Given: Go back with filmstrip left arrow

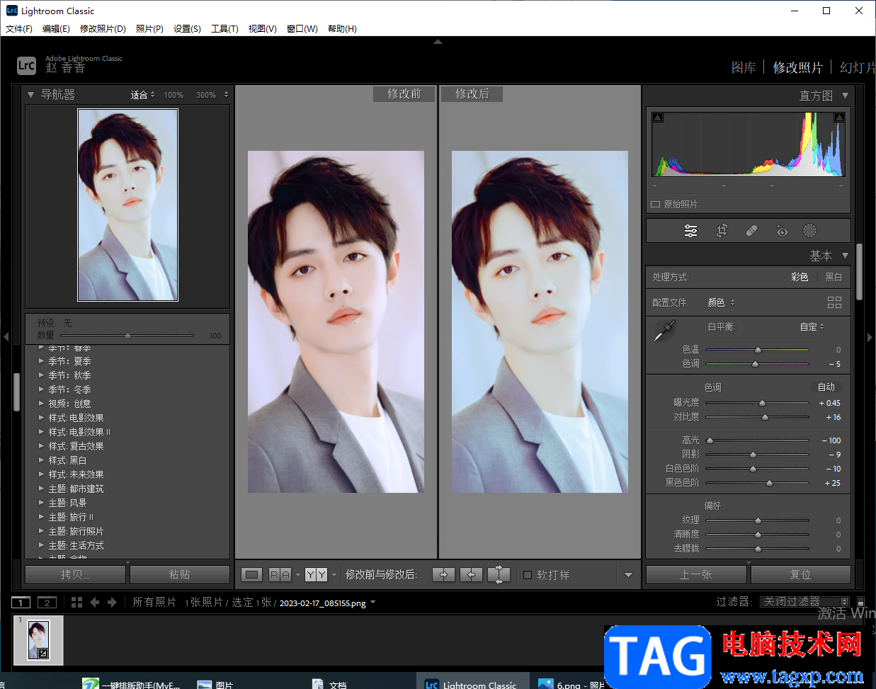Looking at the screenshot, I should 95,602.
